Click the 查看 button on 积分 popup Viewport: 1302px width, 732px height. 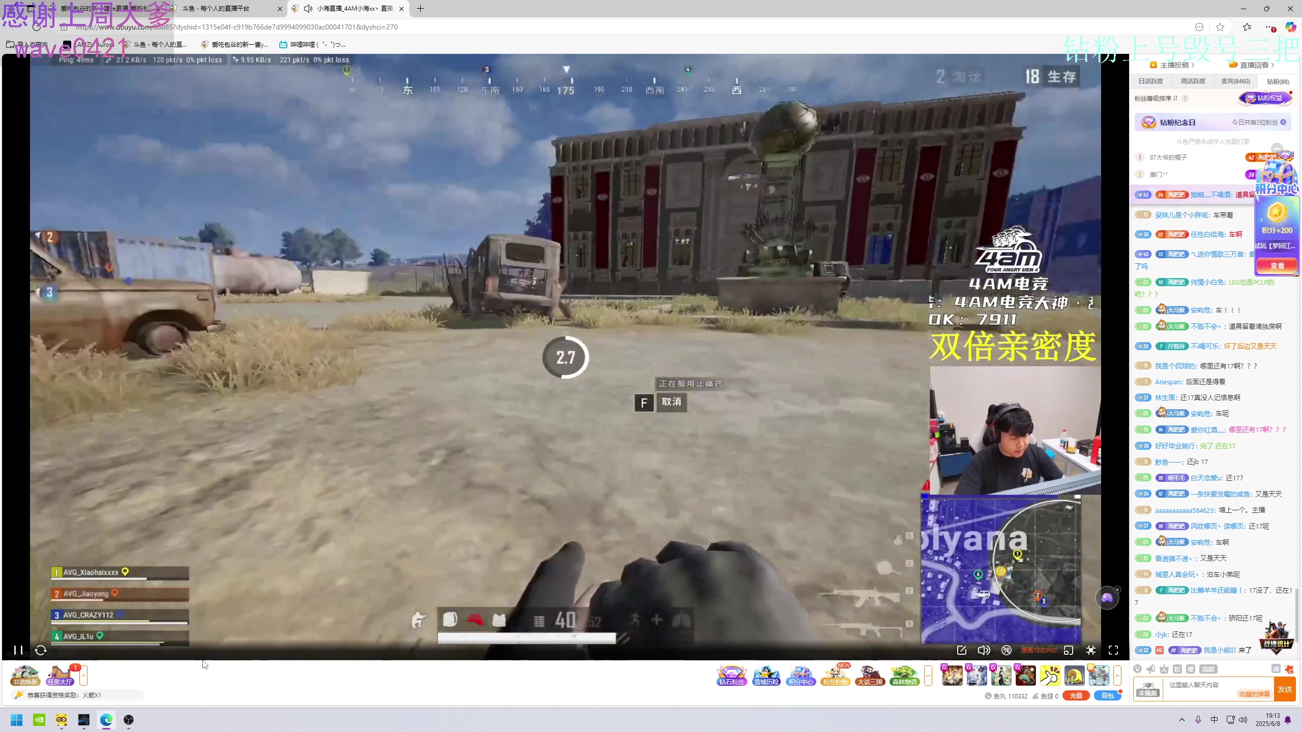pyautogui.click(x=1277, y=266)
